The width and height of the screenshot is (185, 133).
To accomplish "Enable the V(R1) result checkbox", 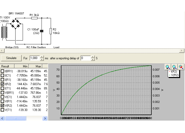I will point(2,101).
